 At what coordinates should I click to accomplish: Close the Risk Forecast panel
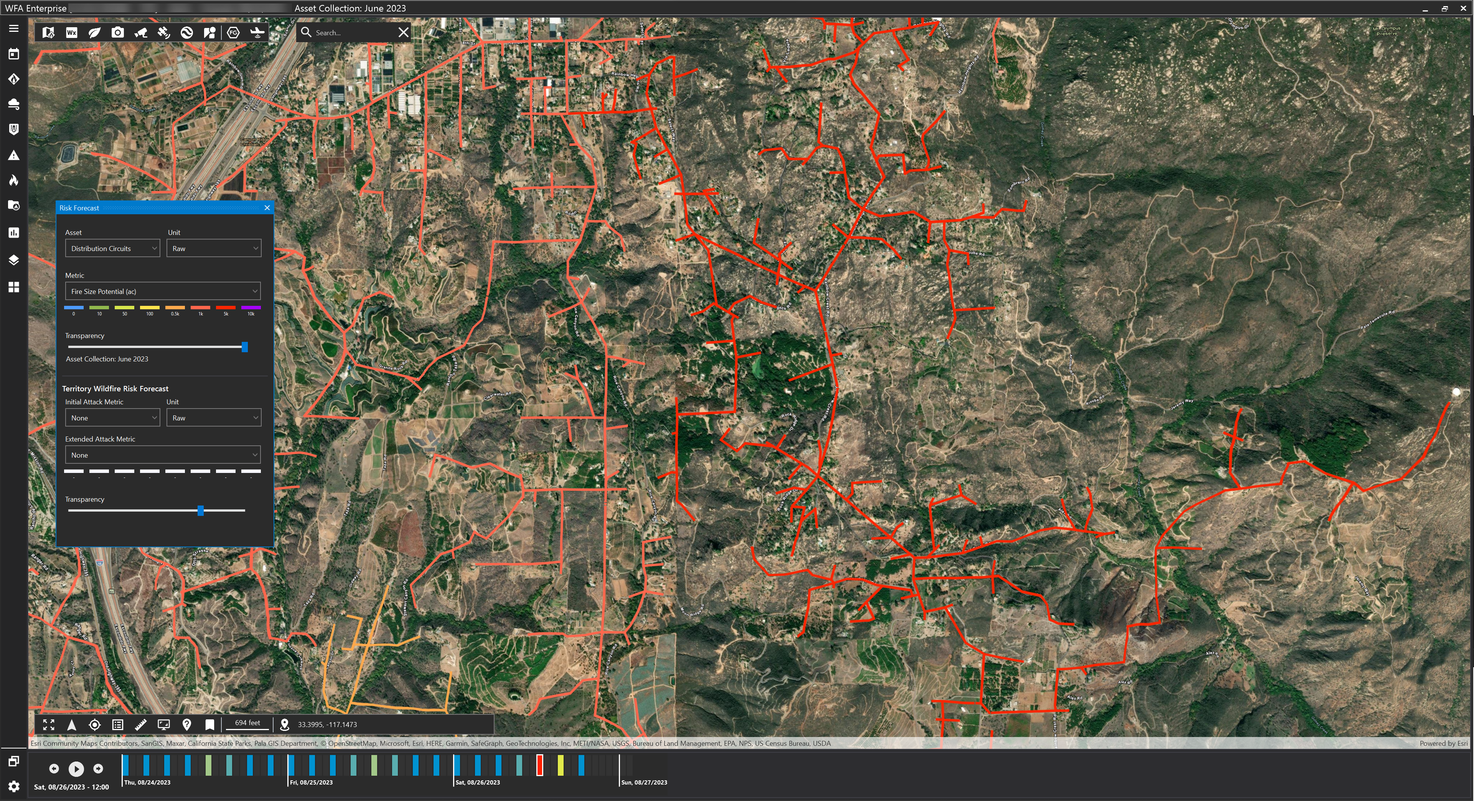(x=267, y=208)
